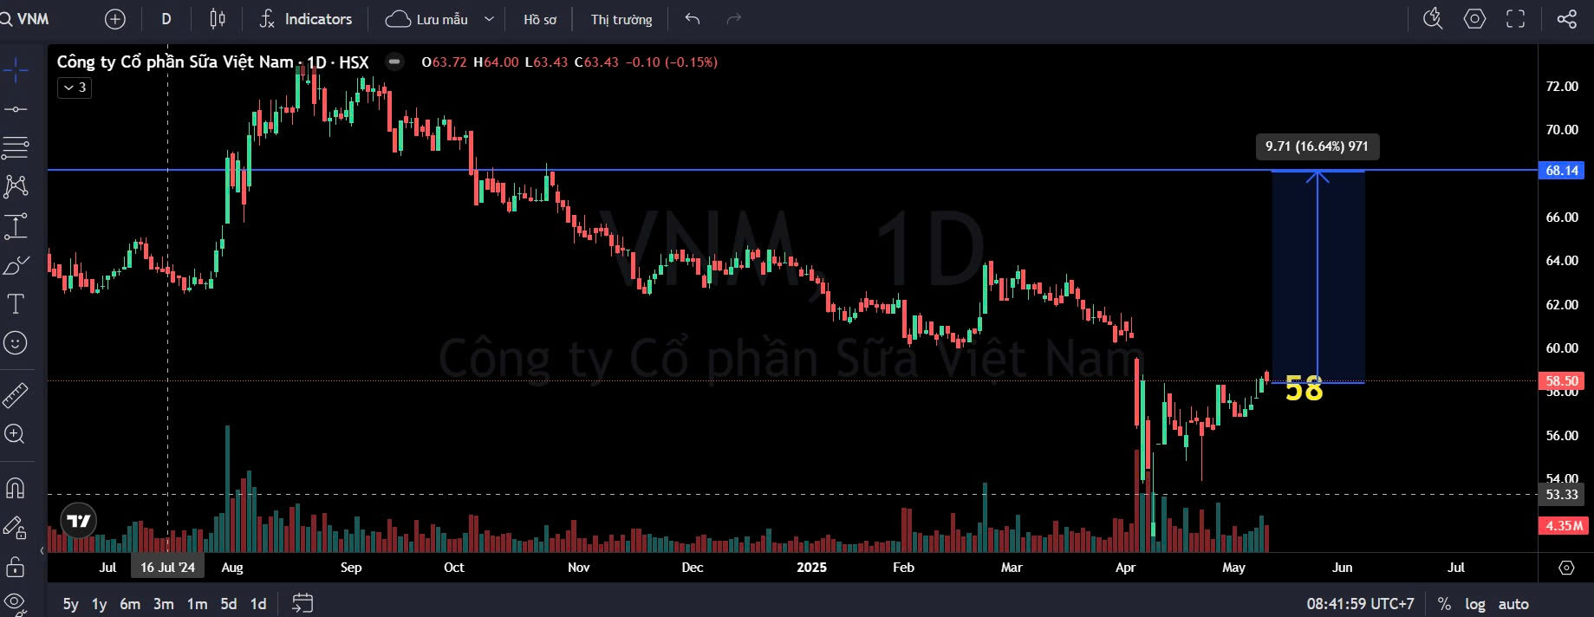
Task: Click the yellow 58 text annotation
Action: (x=1304, y=389)
